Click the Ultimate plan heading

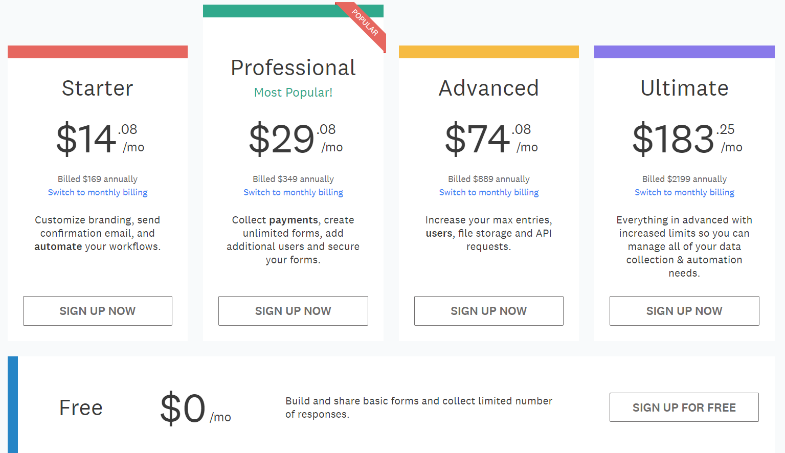684,88
